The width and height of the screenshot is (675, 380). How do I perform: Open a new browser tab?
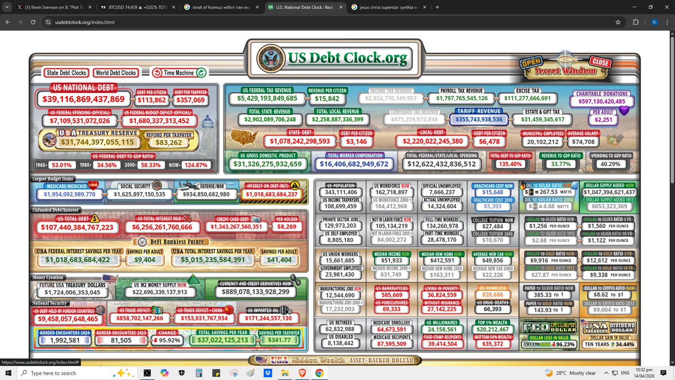coord(438,7)
